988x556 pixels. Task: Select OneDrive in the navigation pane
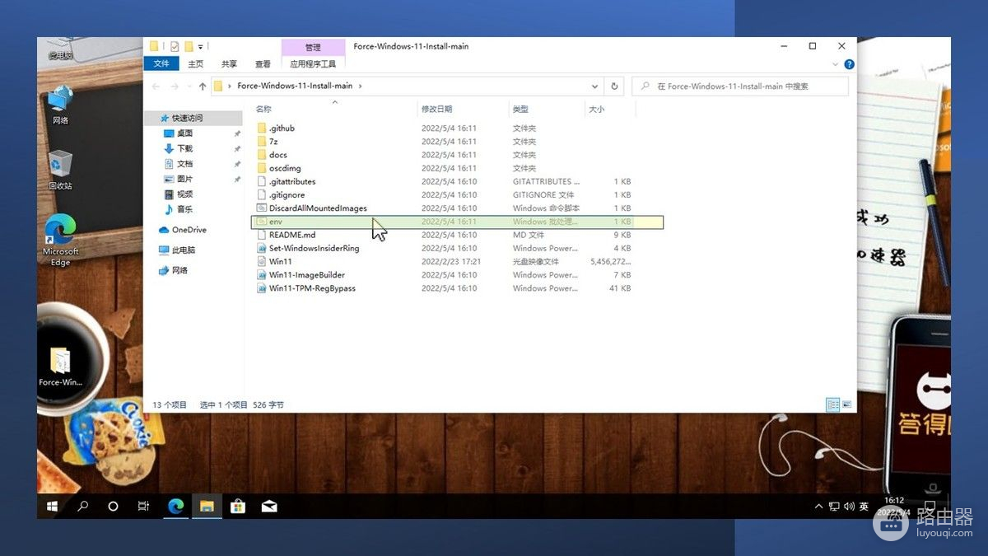(189, 230)
